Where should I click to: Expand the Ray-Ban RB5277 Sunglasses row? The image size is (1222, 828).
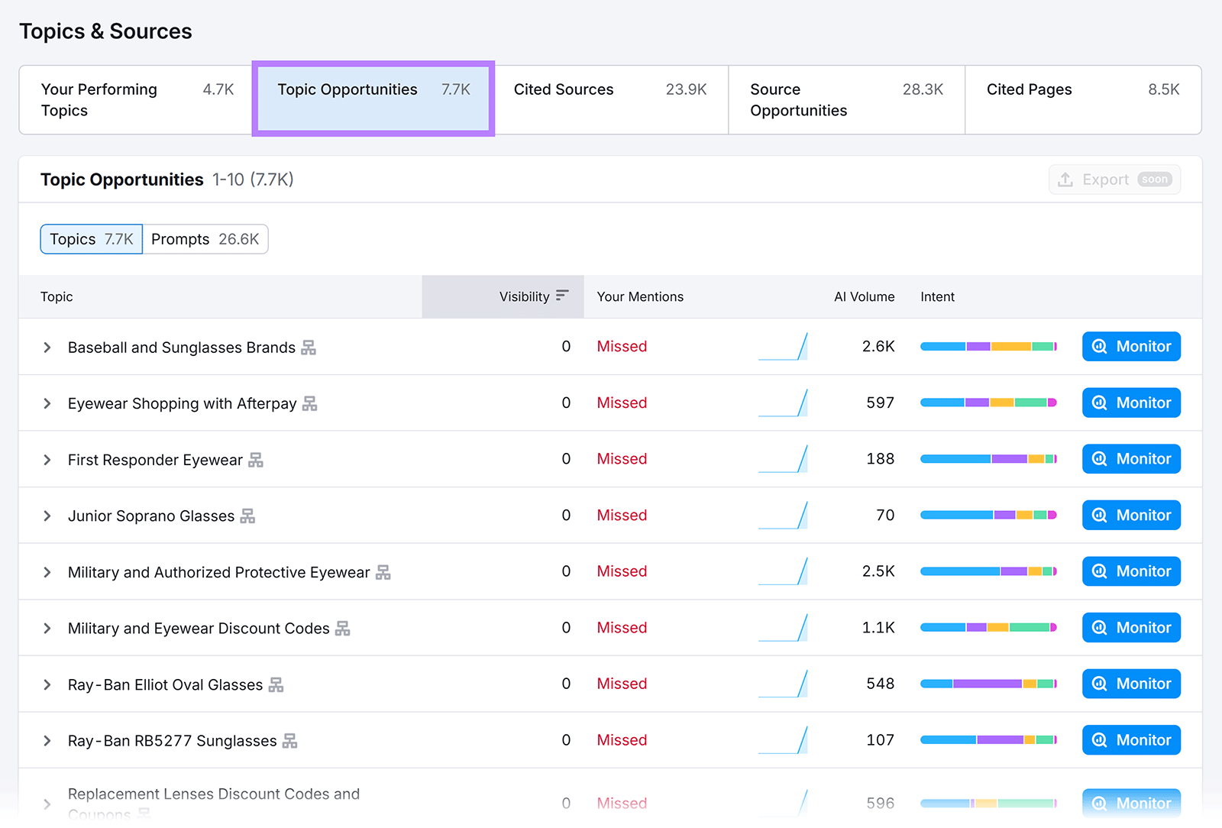tap(46, 740)
